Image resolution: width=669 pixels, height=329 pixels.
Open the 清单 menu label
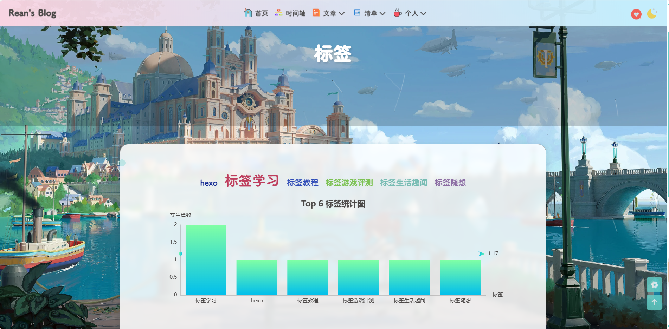tap(371, 13)
